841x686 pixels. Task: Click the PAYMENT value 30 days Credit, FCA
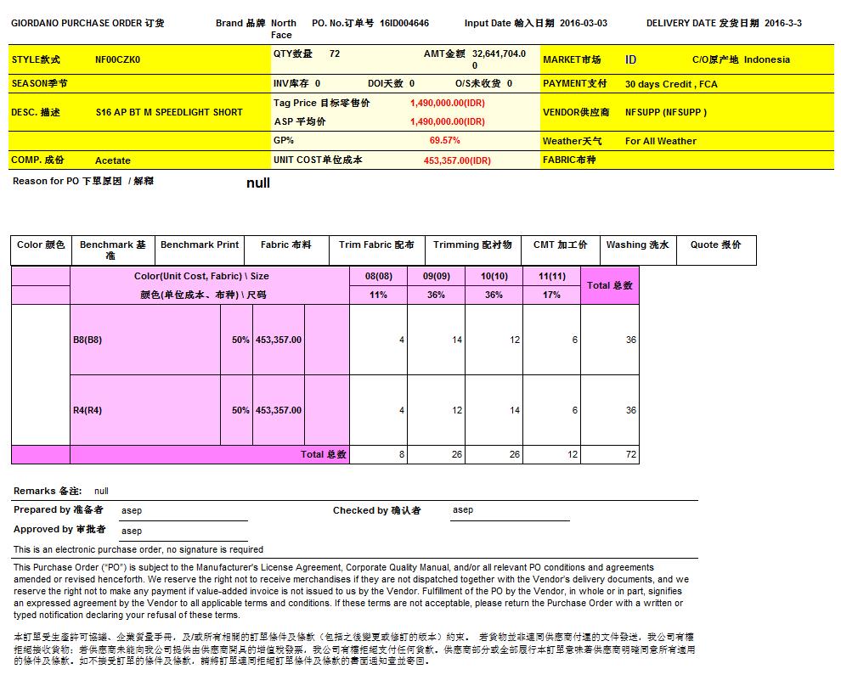(671, 84)
